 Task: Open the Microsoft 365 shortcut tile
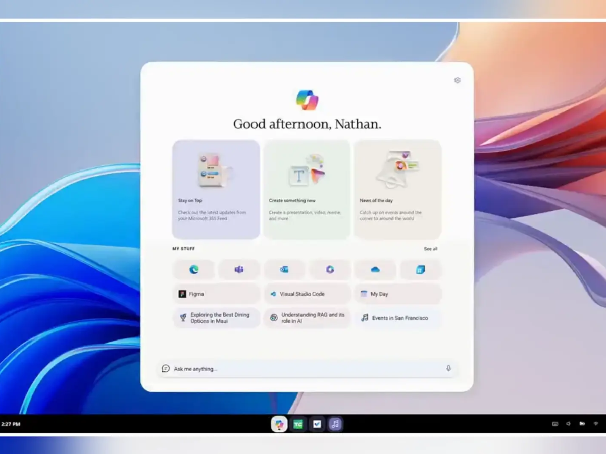click(x=330, y=270)
